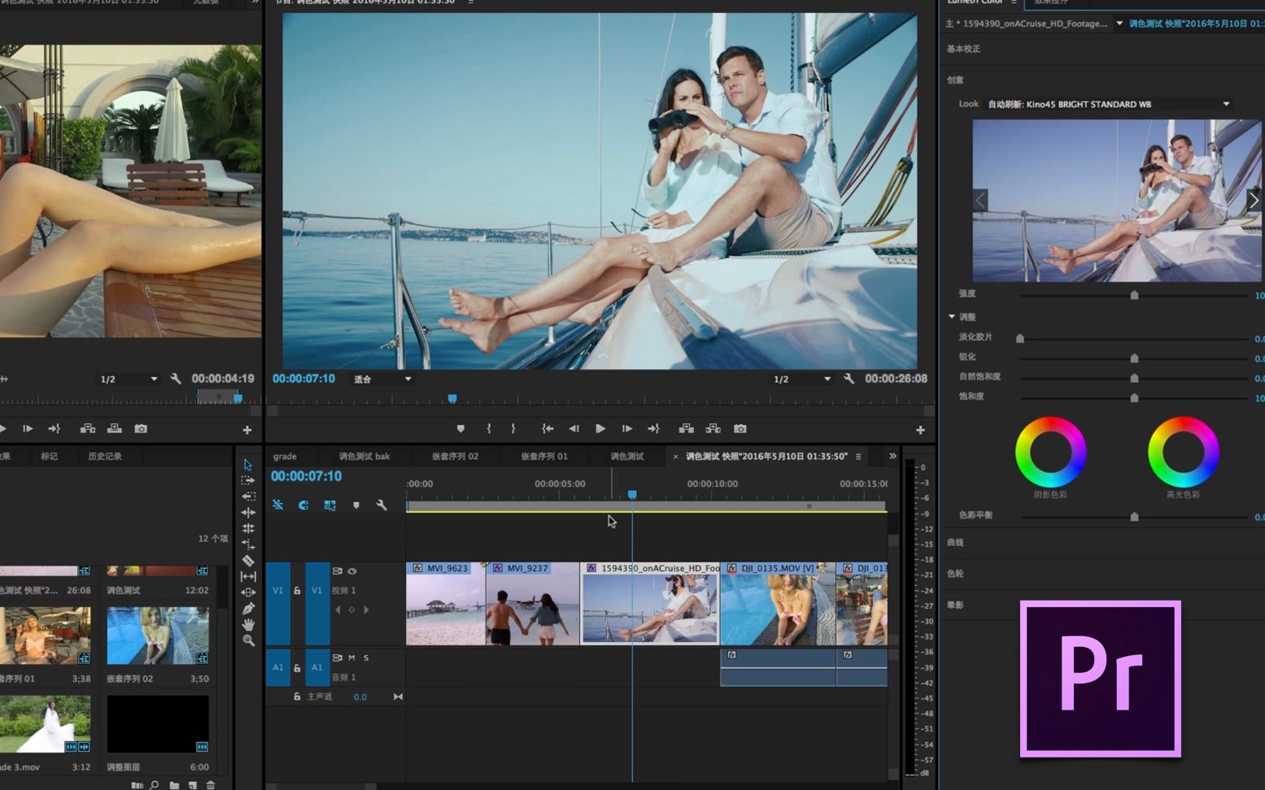This screenshot has height=790, width=1265.
Task: Select the Razor tool in the toolbar
Action: (x=248, y=561)
